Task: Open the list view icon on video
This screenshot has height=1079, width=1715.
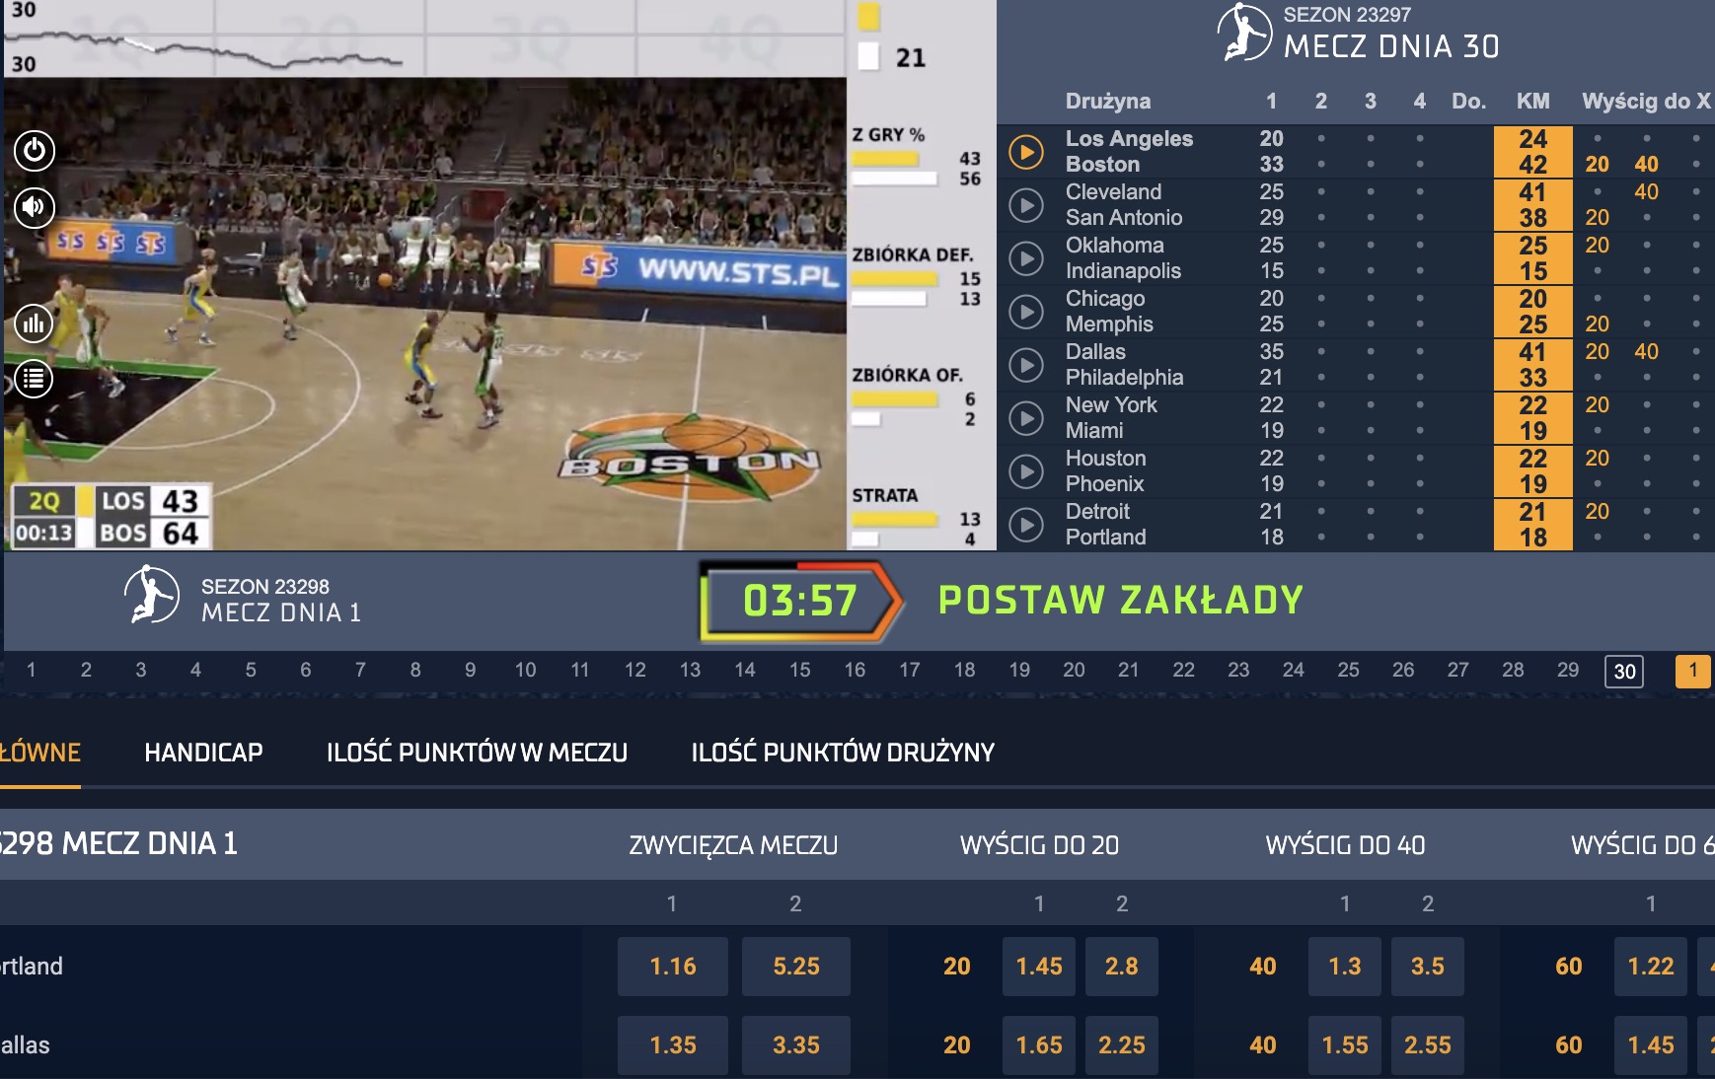Action: 34,379
